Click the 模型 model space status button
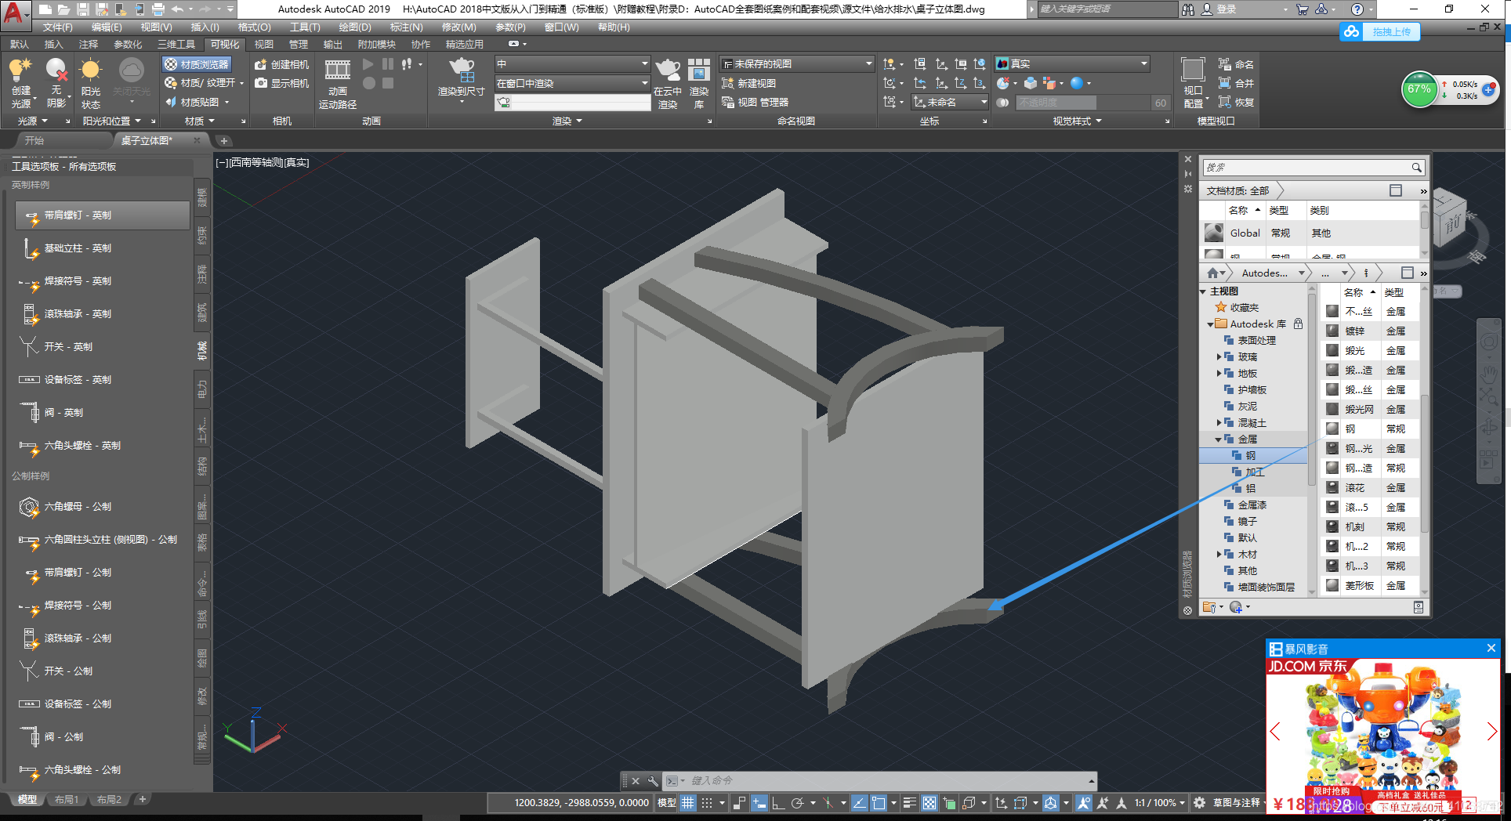Screen dimensions: 1511x821 (666, 802)
